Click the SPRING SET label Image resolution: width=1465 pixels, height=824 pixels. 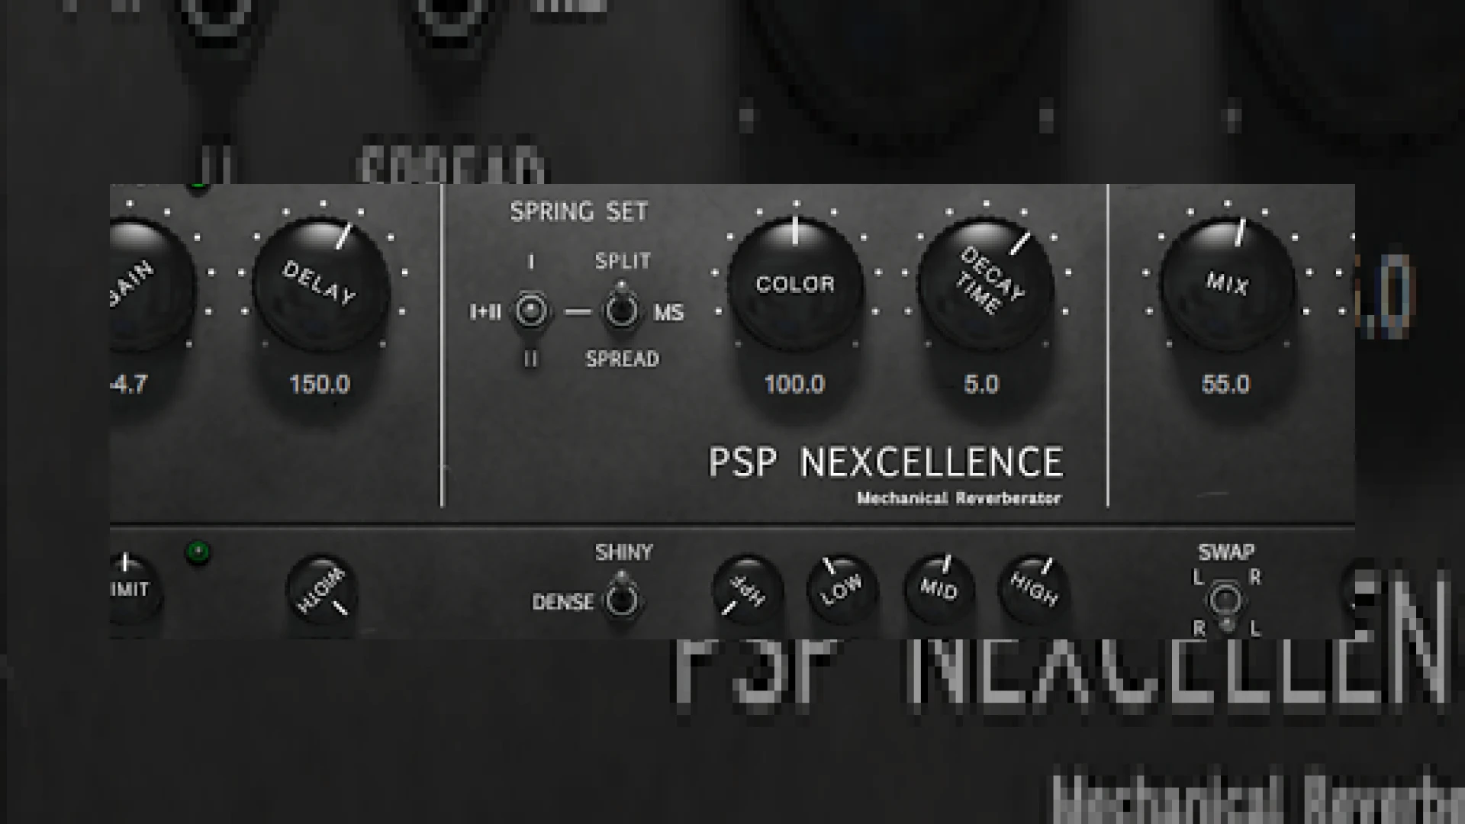coord(579,211)
